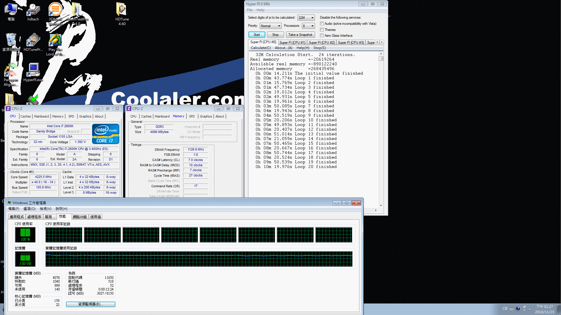Click the taskbar clock showing 01:27

pyautogui.click(x=544, y=309)
